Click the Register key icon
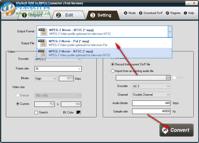 coord(167,13)
